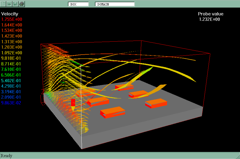Pick the red 1.755E+00 legend value
240x159 pixels.
[x=12, y=19]
